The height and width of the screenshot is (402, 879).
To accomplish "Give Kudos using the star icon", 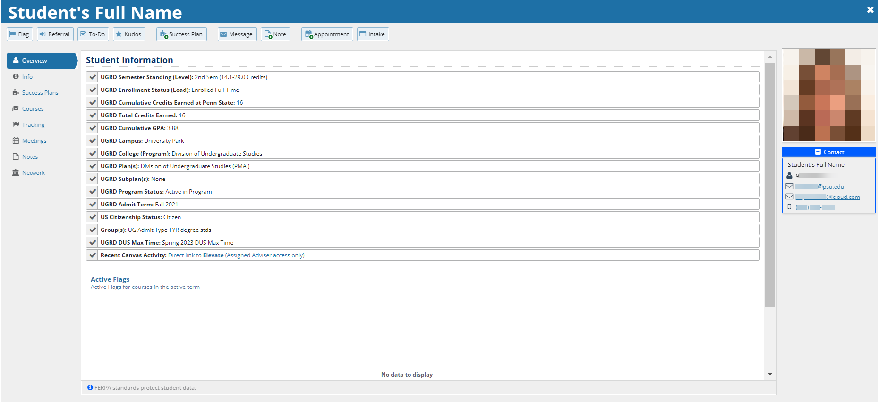I will click(128, 34).
